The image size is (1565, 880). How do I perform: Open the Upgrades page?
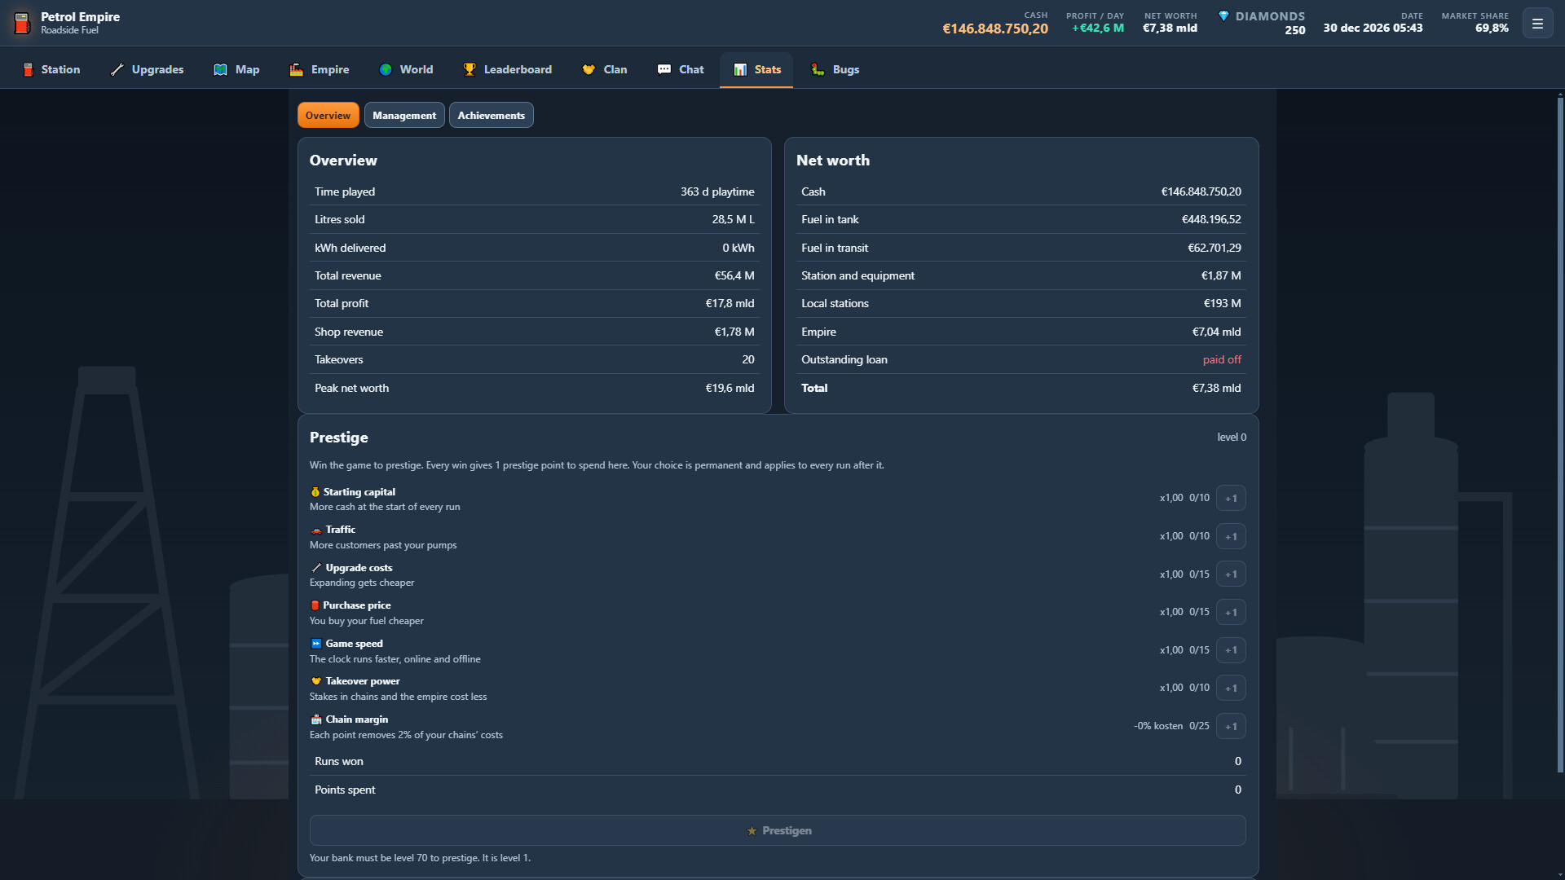147,69
